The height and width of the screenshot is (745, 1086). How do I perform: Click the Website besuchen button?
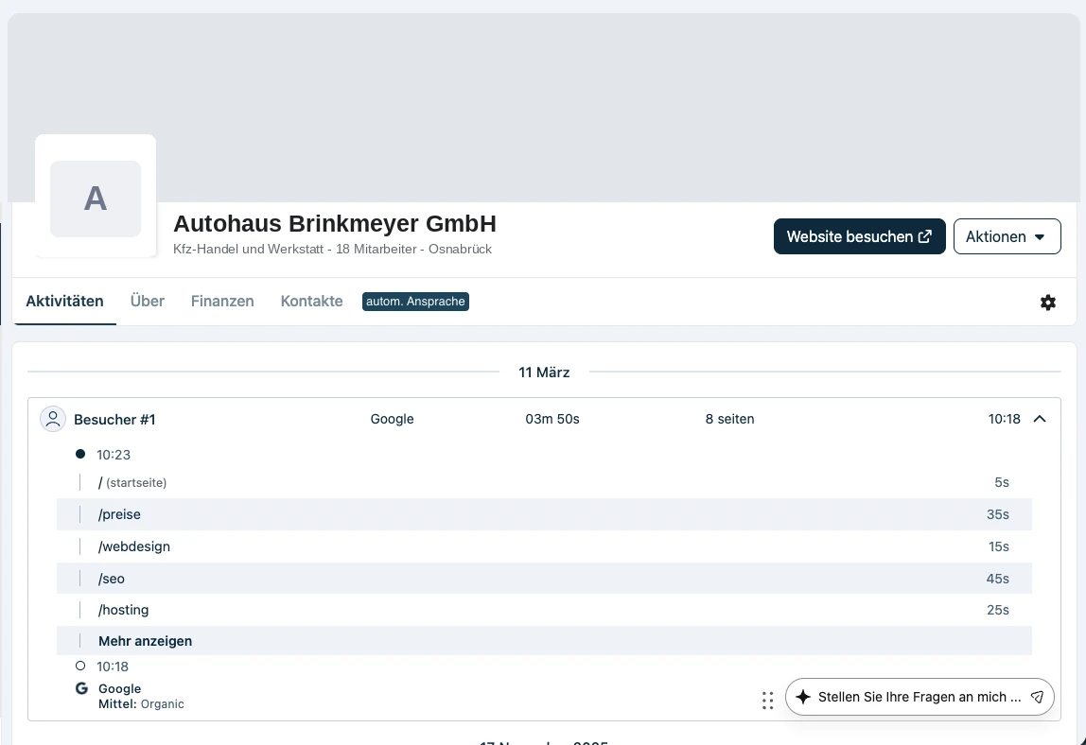[860, 236]
